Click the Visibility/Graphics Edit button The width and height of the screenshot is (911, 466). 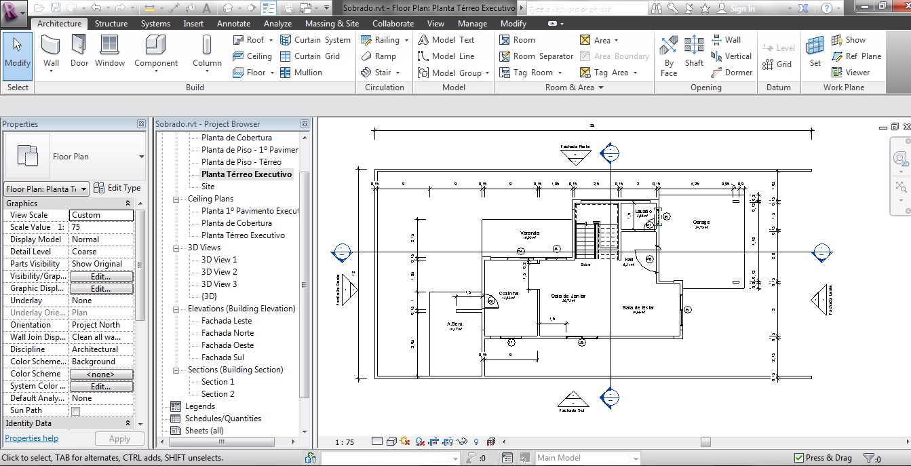(x=101, y=276)
